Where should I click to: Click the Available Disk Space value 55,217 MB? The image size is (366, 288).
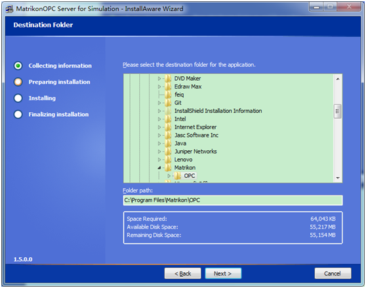coord(323,227)
